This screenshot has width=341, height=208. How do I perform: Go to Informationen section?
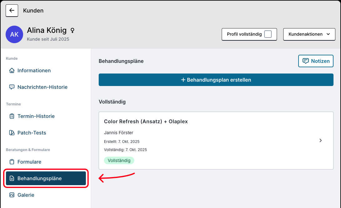point(34,71)
